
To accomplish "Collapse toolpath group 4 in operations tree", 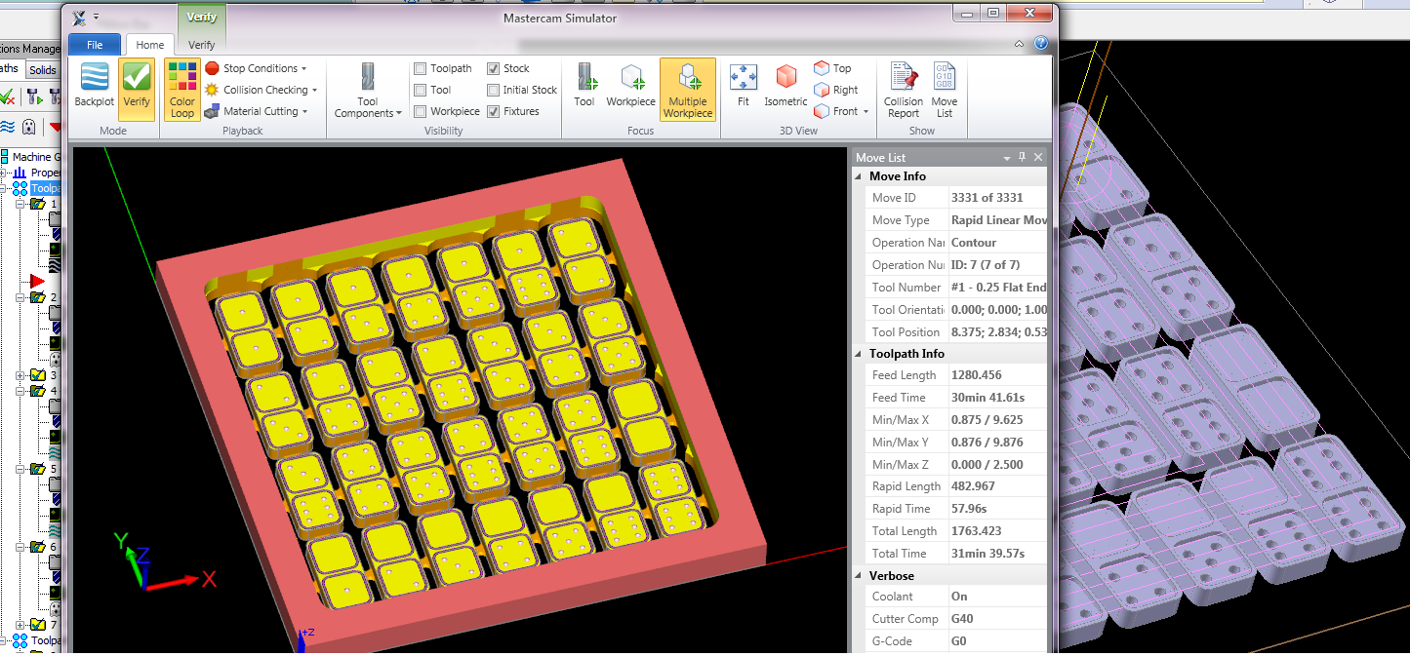I will pos(21,391).
